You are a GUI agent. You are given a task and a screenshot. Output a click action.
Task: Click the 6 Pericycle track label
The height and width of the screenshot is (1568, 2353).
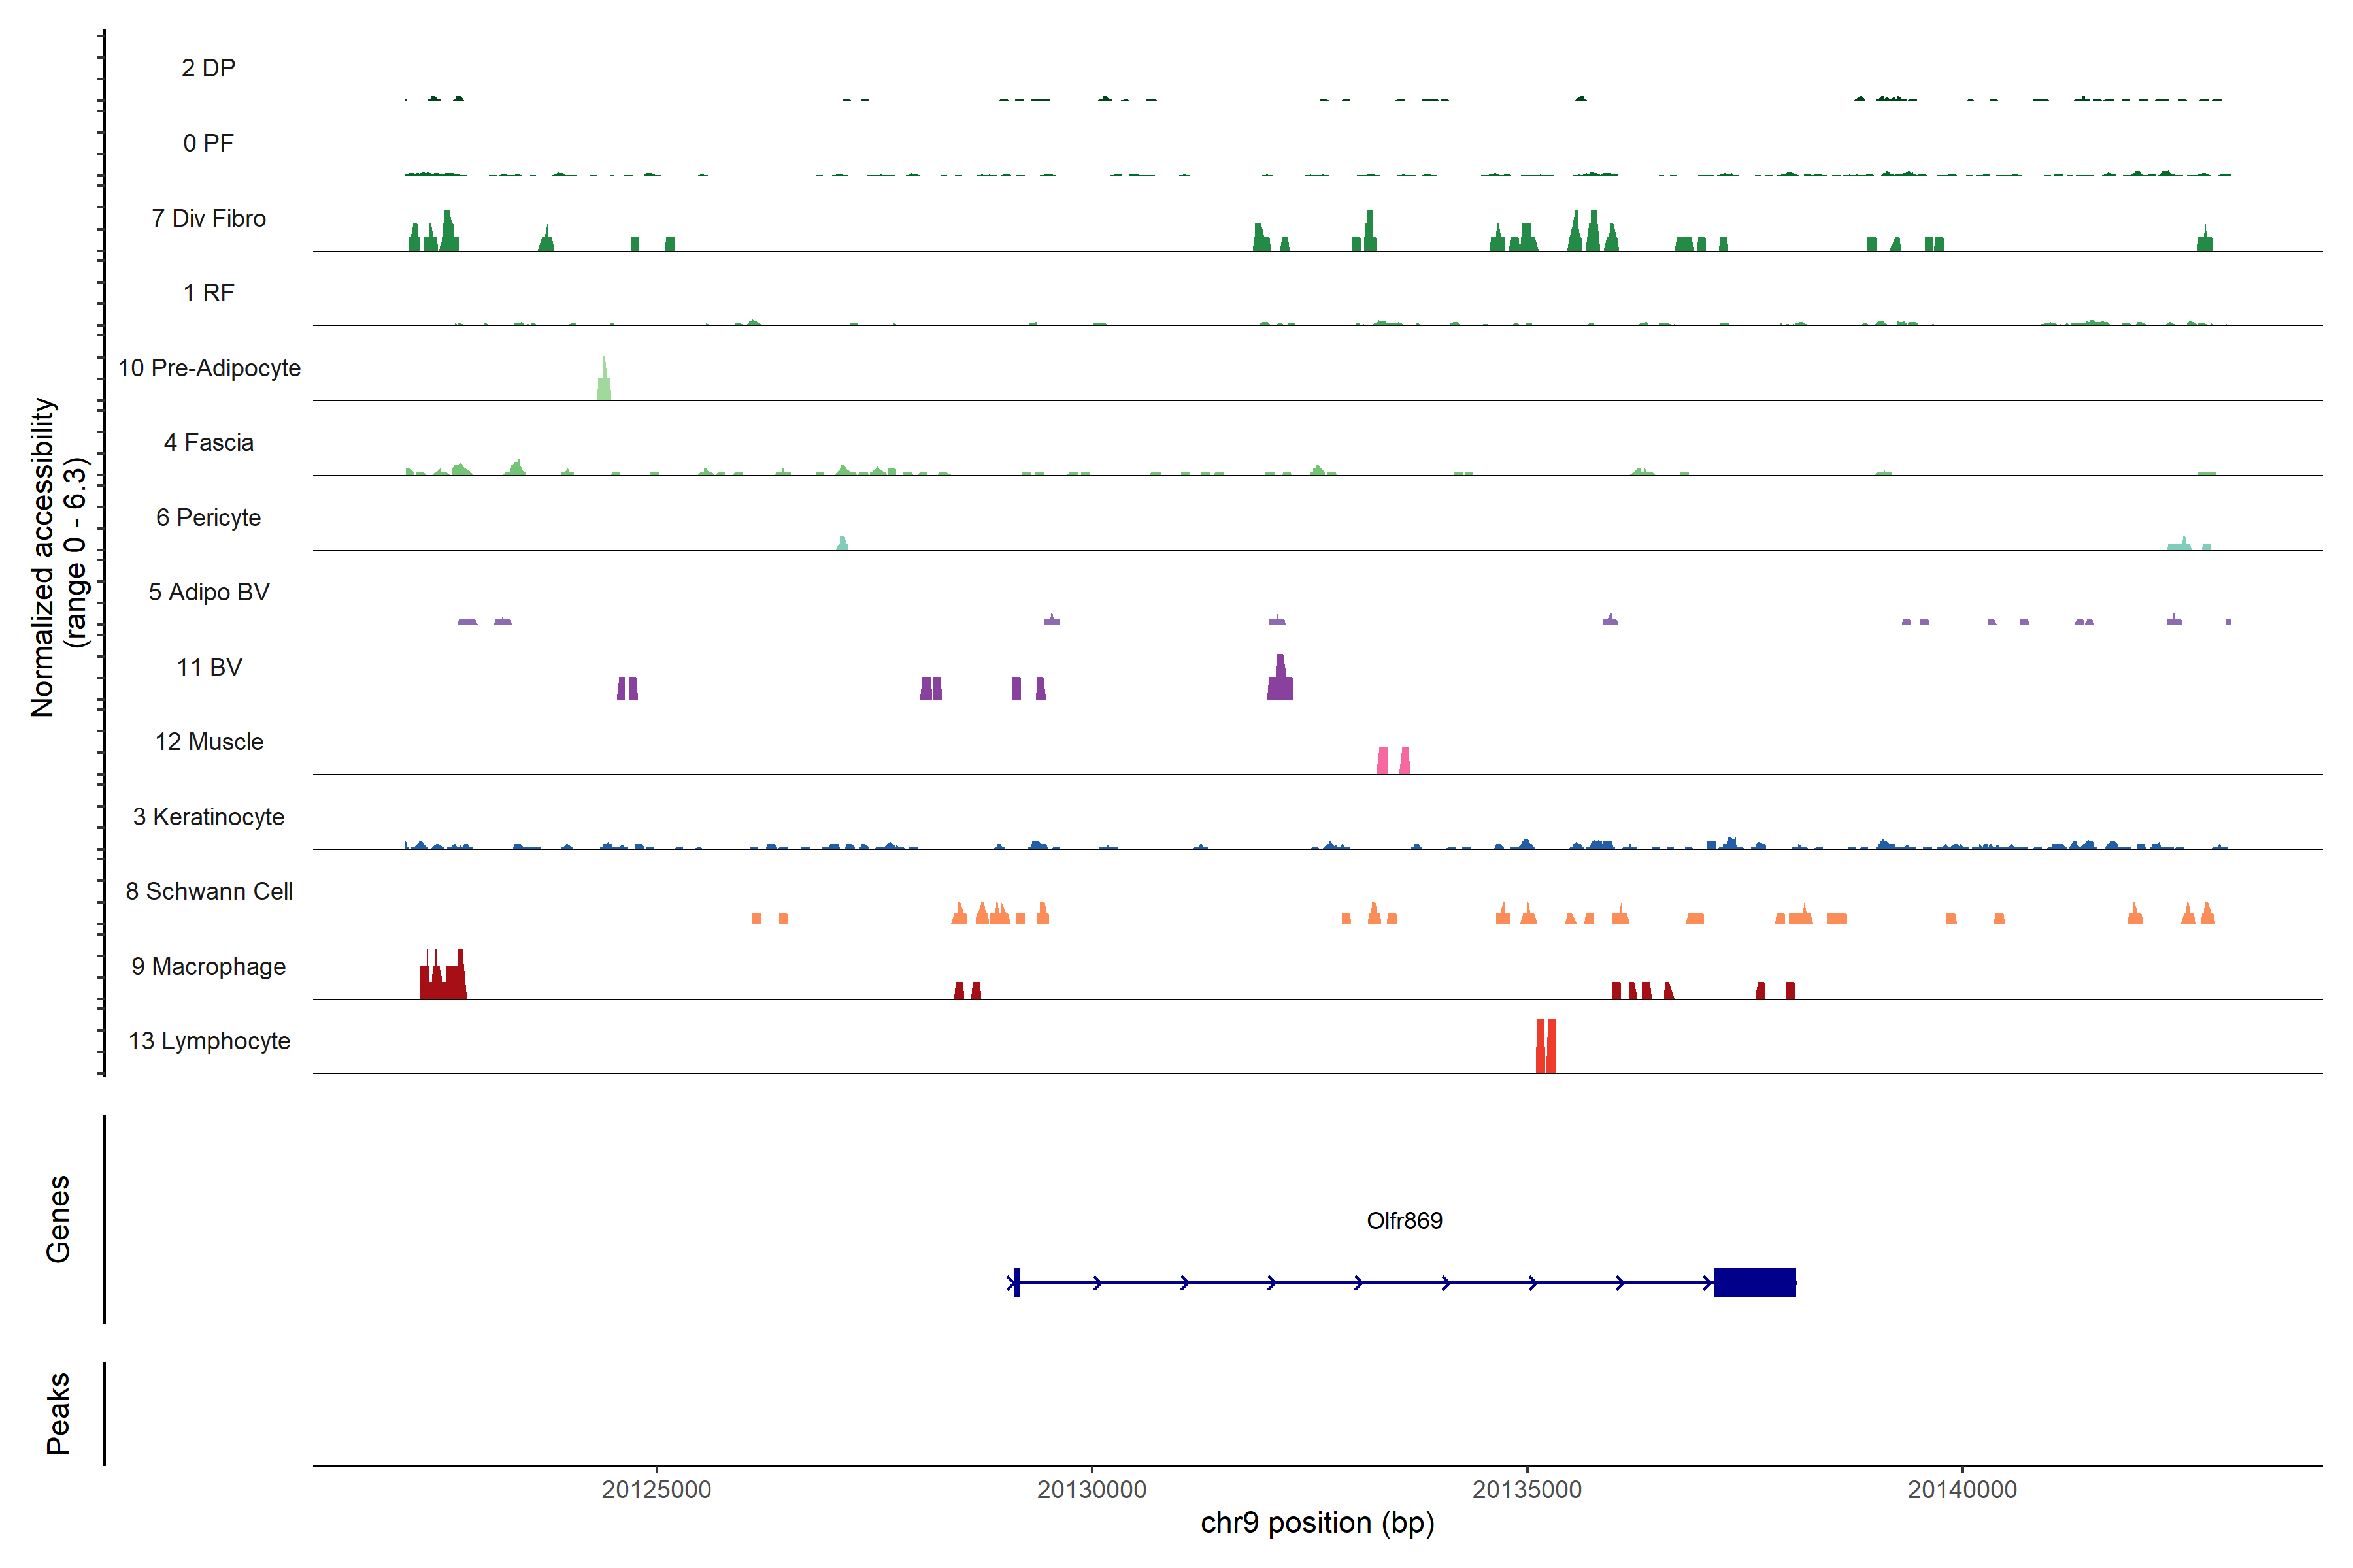208,517
